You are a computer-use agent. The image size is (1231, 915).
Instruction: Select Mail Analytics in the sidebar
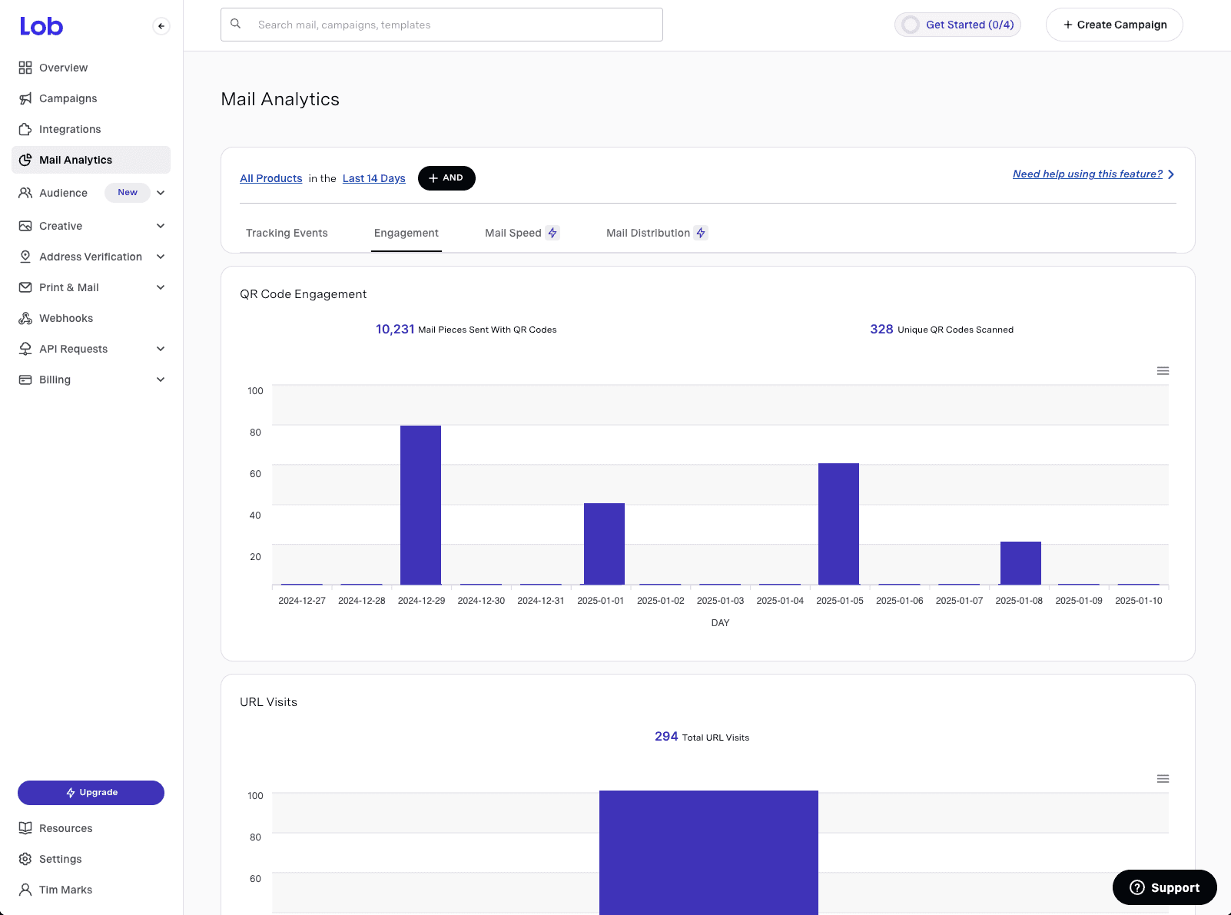pos(91,160)
